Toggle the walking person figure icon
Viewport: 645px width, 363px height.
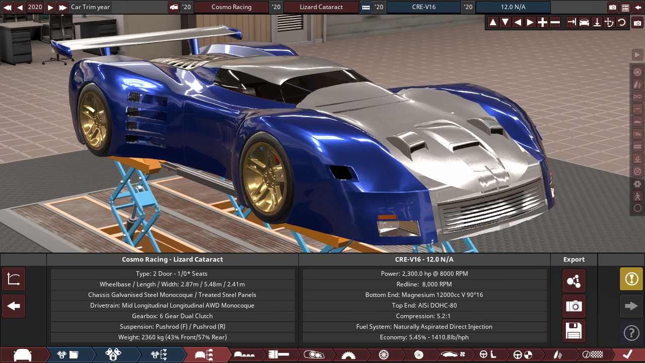(x=637, y=196)
